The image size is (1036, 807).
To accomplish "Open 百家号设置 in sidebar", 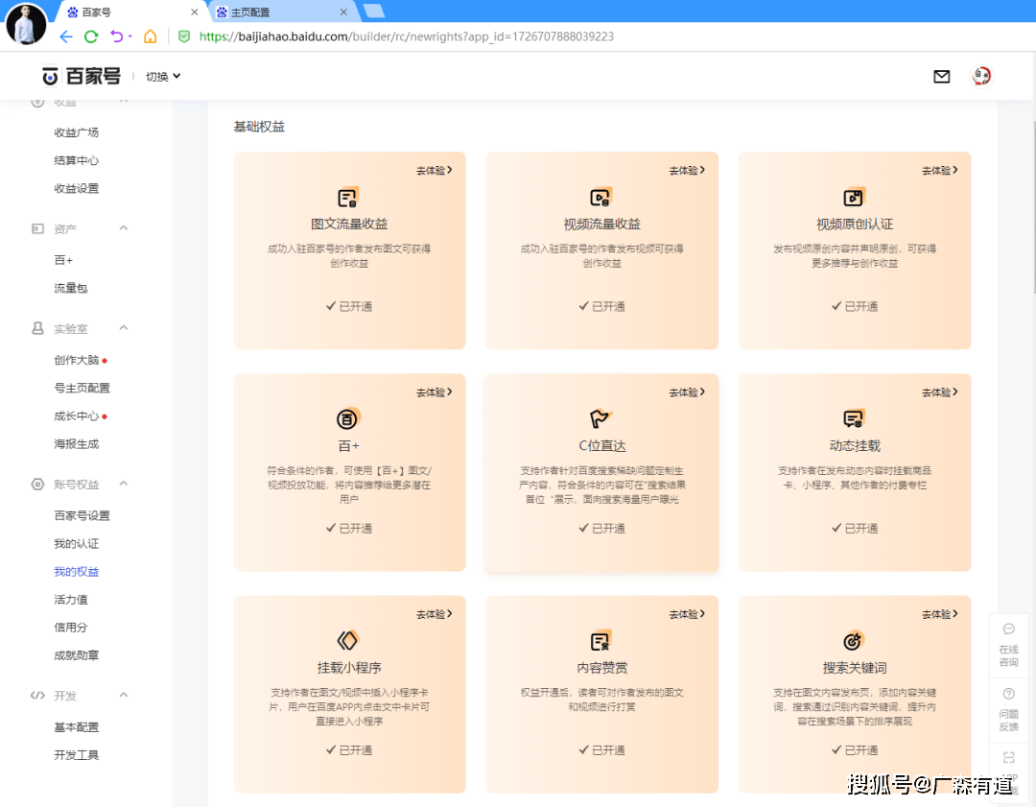I will [x=82, y=515].
